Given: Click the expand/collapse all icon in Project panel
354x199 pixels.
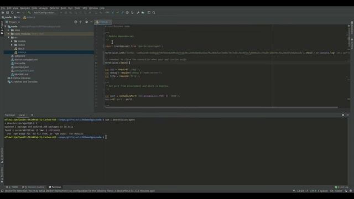Looking at the screenshot, I should [x=81, y=22].
